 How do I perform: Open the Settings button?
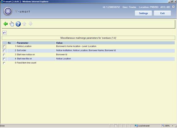(x=143, y=13)
